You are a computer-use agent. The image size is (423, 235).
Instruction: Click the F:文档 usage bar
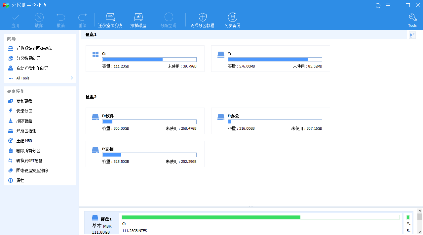pyautogui.click(x=149, y=155)
